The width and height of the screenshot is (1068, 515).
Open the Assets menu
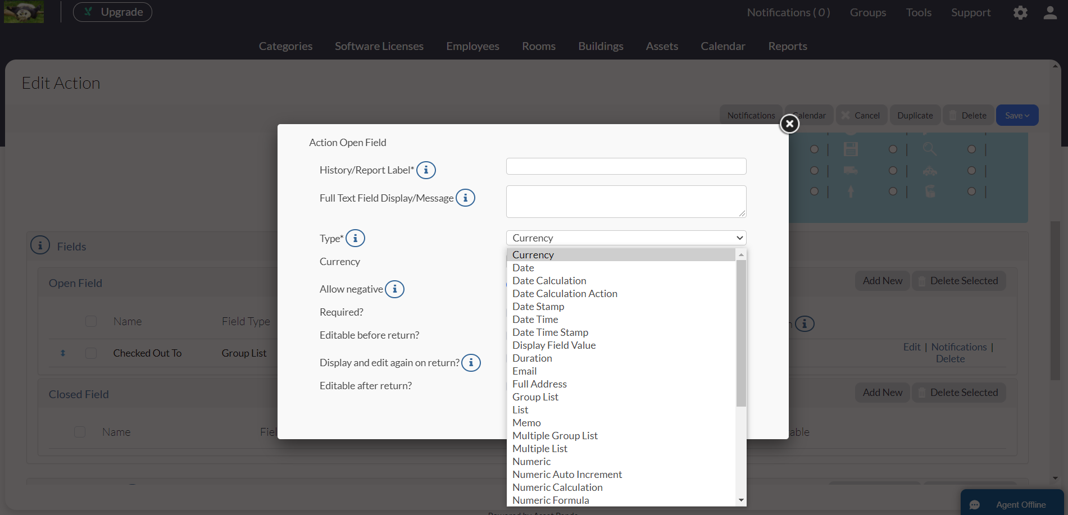(x=662, y=46)
